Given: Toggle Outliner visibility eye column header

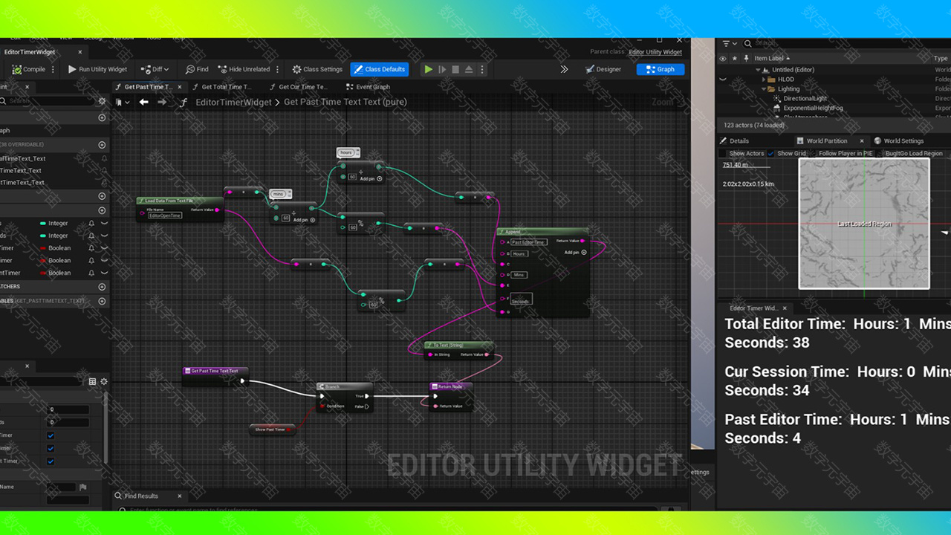Looking at the screenshot, I should (723, 58).
